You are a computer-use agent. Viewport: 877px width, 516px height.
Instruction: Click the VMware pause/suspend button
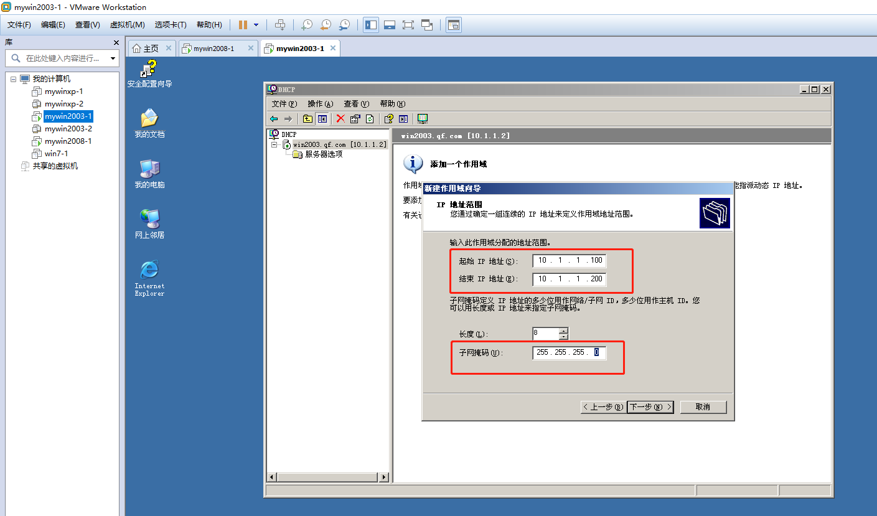[x=243, y=25]
